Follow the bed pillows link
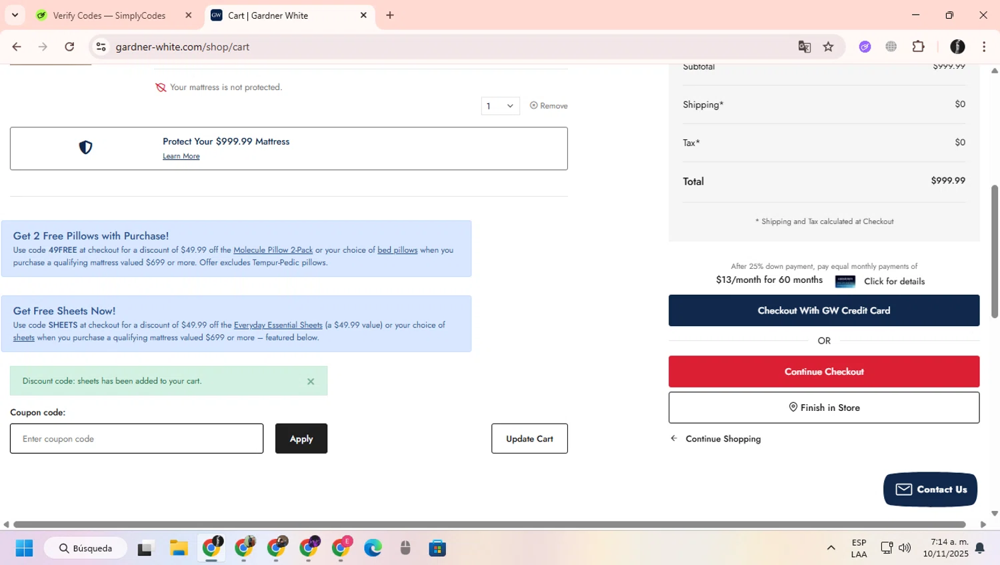1000x565 pixels. click(397, 250)
